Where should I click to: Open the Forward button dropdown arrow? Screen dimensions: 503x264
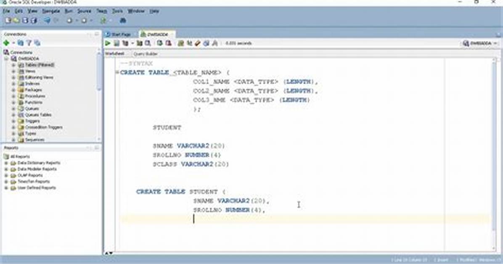click(91, 21)
